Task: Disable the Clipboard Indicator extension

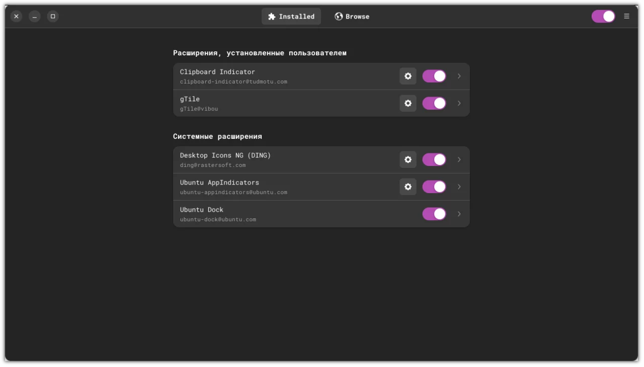Action: [x=434, y=76]
